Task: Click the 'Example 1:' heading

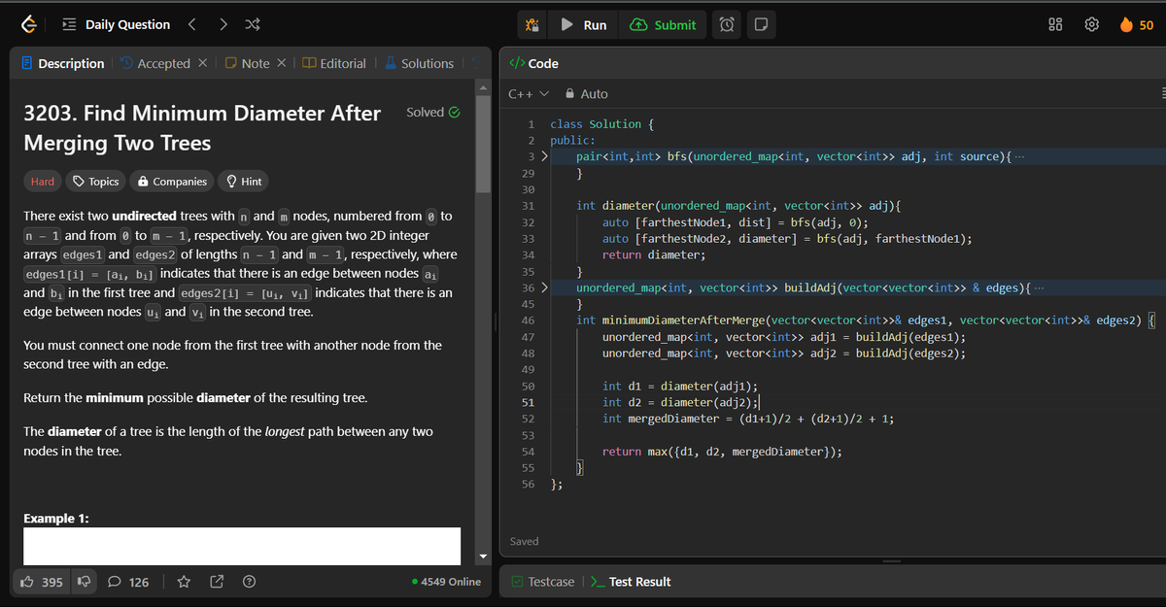Action: click(57, 519)
